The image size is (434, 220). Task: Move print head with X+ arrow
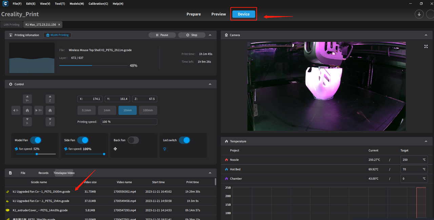39,110
